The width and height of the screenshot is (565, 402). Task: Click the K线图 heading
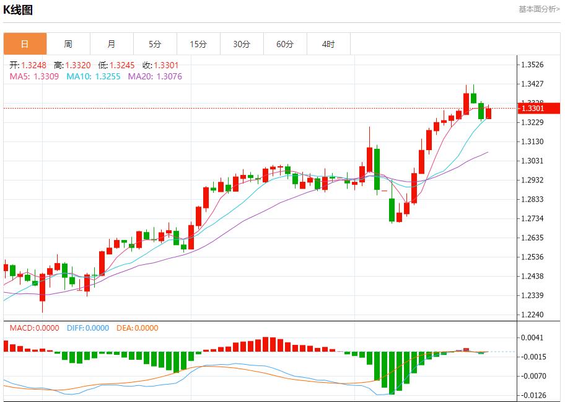[18, 10]
